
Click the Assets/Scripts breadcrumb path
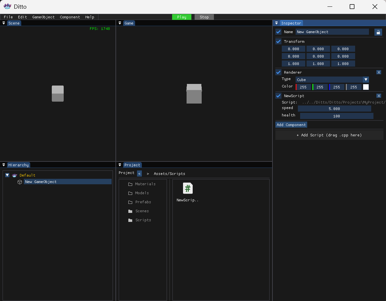pos(170,174)
